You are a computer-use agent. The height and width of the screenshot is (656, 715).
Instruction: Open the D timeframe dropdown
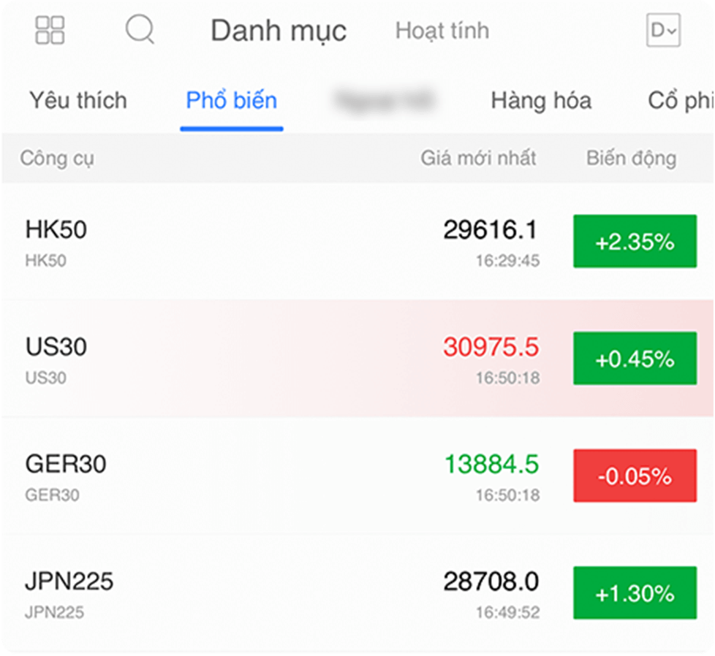tap(663, 31)
